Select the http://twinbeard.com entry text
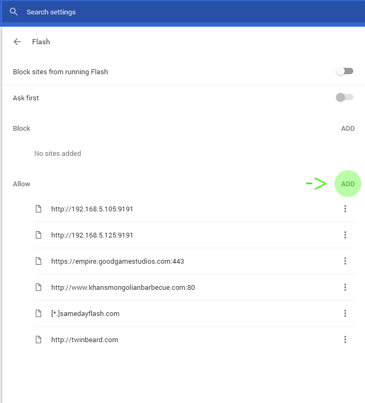 click(x=84, y=340)
